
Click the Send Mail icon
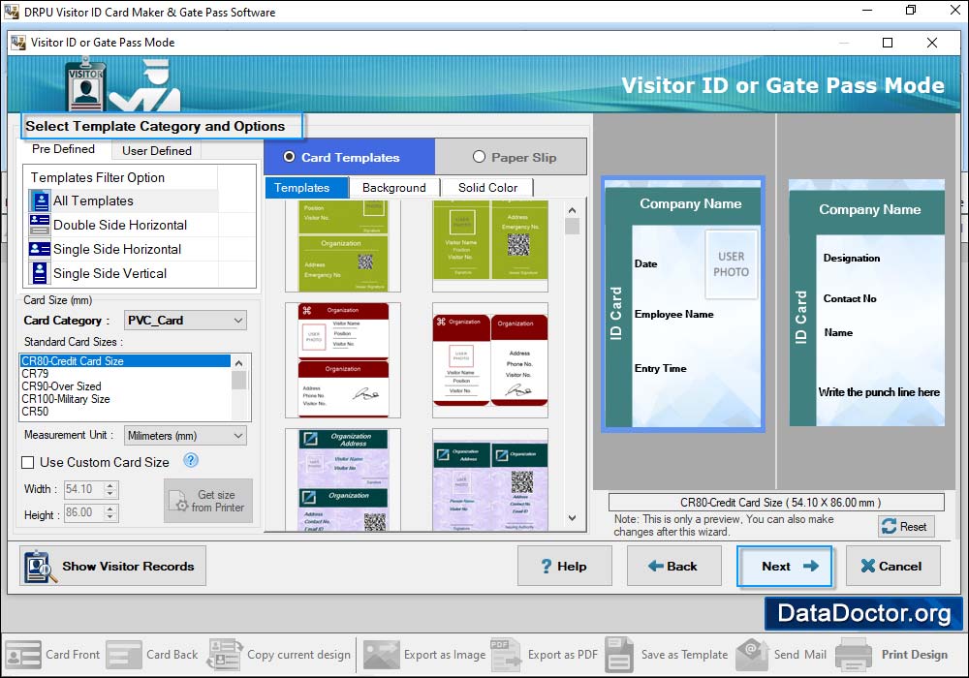coord(752,655)
